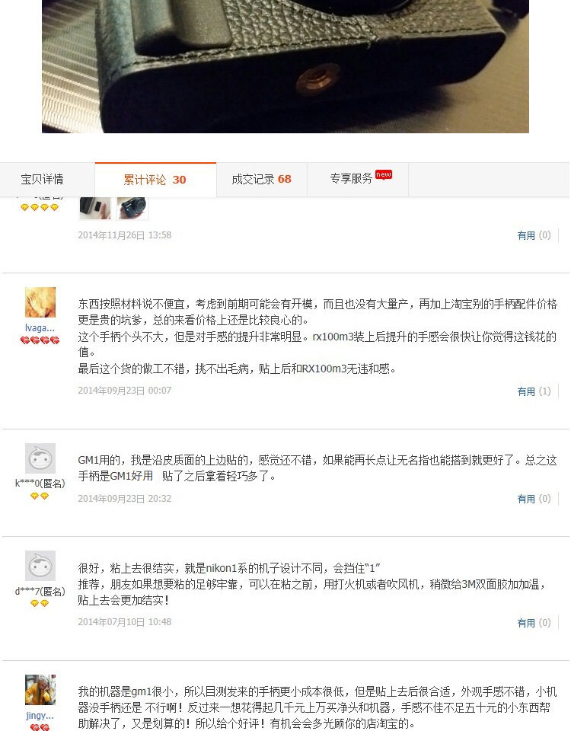Switch to 宝贝详情 tab
The height and width of the screenshot is (731, 571).
(42, 179)
